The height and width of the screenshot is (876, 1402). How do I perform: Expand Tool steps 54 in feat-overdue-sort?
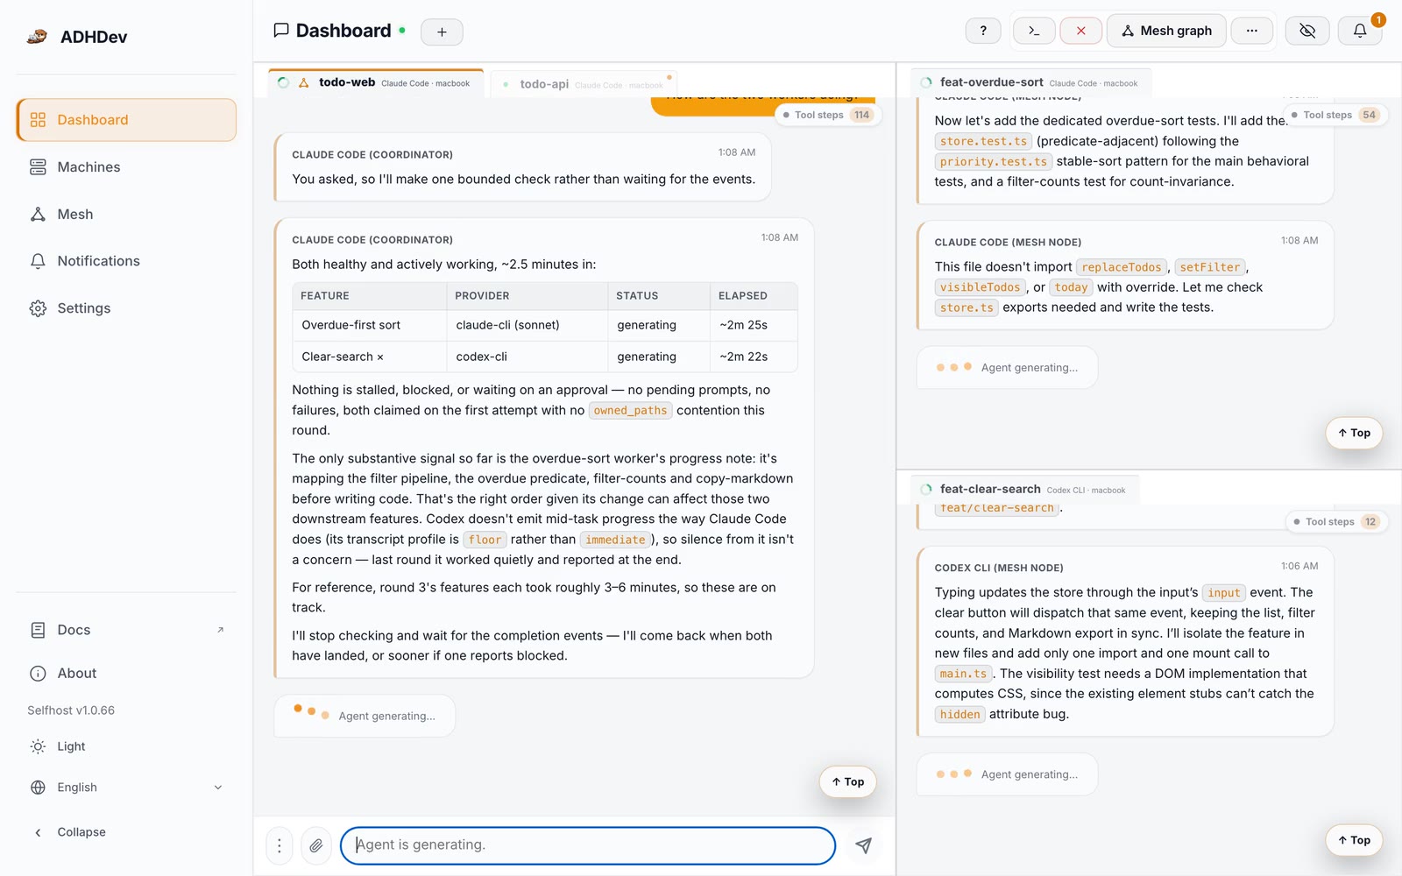pyautogui.click(x=1335, y=115)
